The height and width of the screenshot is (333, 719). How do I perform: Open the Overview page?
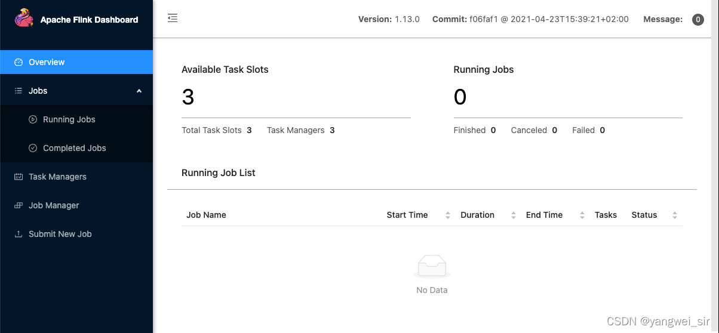coord(76,62)
